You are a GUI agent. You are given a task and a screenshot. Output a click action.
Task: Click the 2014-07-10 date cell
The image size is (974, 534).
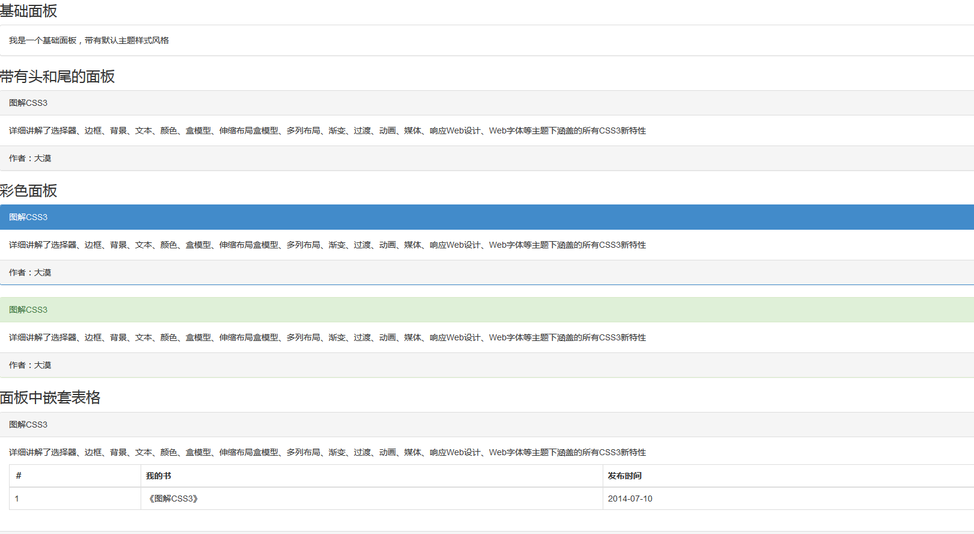(788, 499)
